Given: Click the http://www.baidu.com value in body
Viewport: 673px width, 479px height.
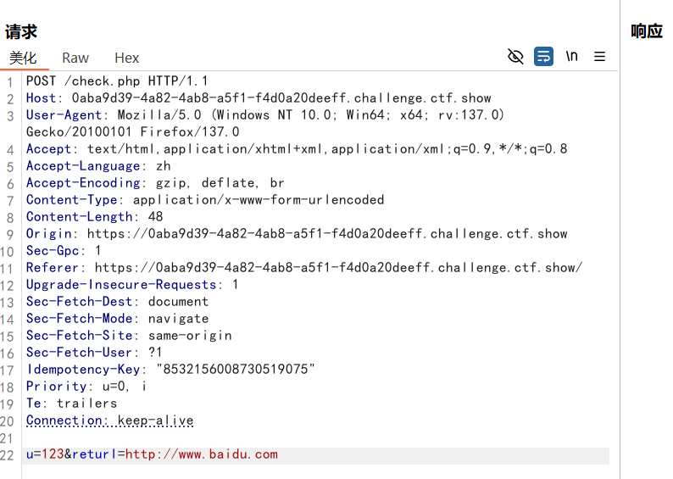Looking at the screenshot, I should (202, 454).
